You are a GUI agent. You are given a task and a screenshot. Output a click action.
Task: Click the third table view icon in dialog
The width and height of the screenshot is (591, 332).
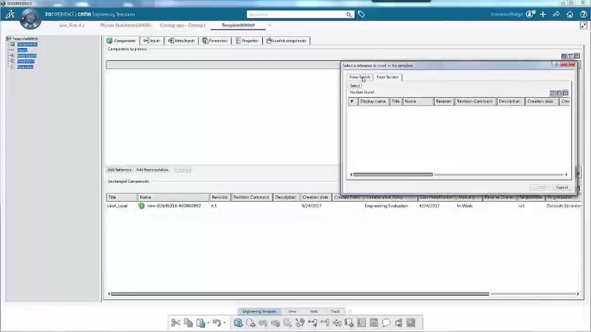pyautogui.click(x=565, y=93)
